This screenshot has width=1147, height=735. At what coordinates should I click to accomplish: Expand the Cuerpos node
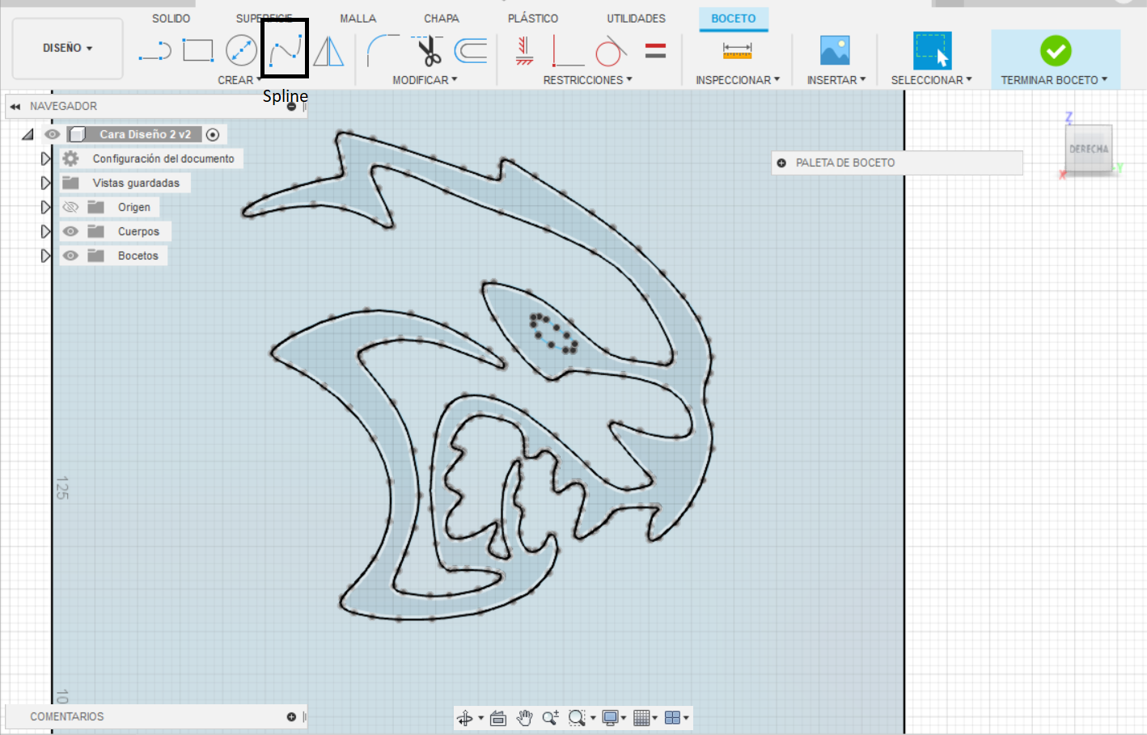[x=46, y=231]
